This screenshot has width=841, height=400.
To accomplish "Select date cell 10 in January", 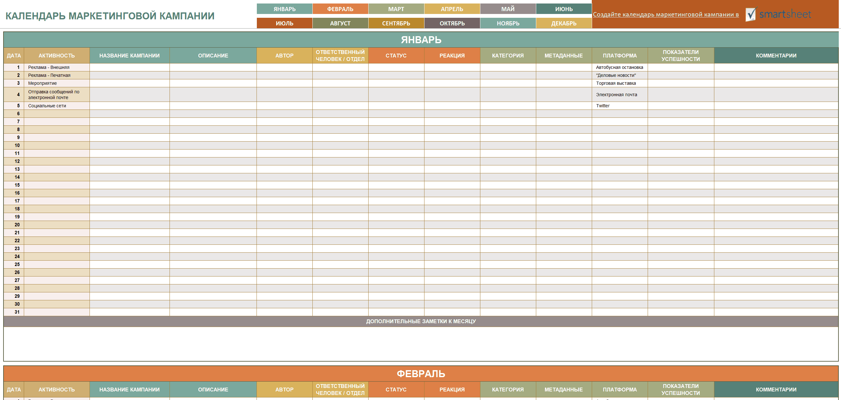I will pos(14,145).
